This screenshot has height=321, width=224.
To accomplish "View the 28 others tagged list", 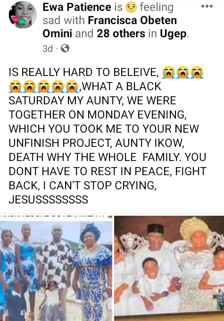I will (x=121, y=34).
